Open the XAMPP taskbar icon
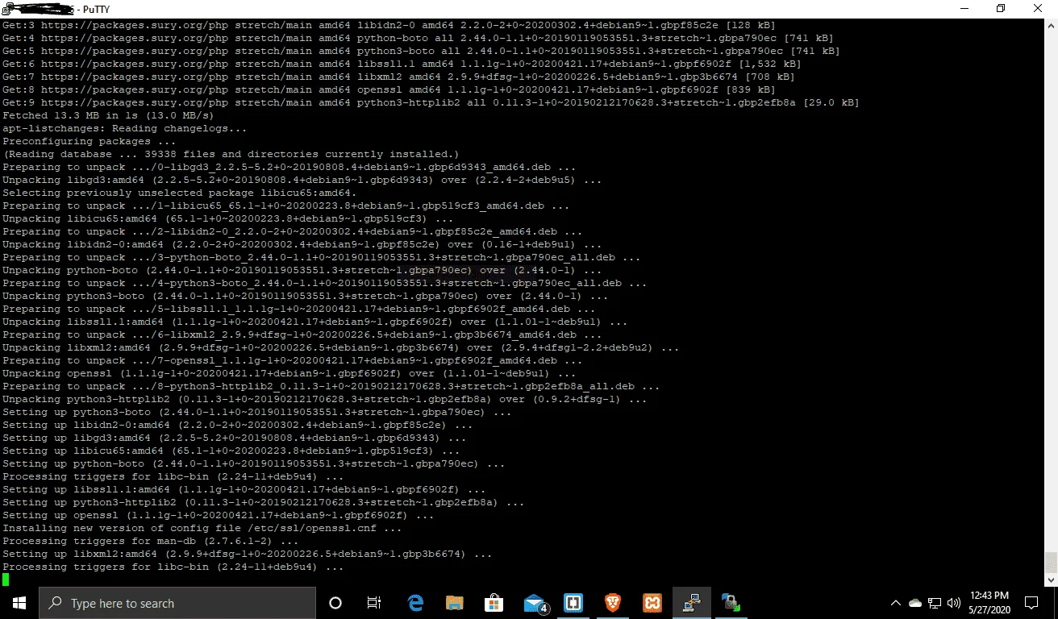 (652, 603)
